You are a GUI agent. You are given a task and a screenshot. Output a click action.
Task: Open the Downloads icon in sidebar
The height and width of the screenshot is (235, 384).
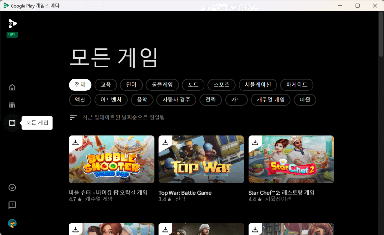click(12, 188)
